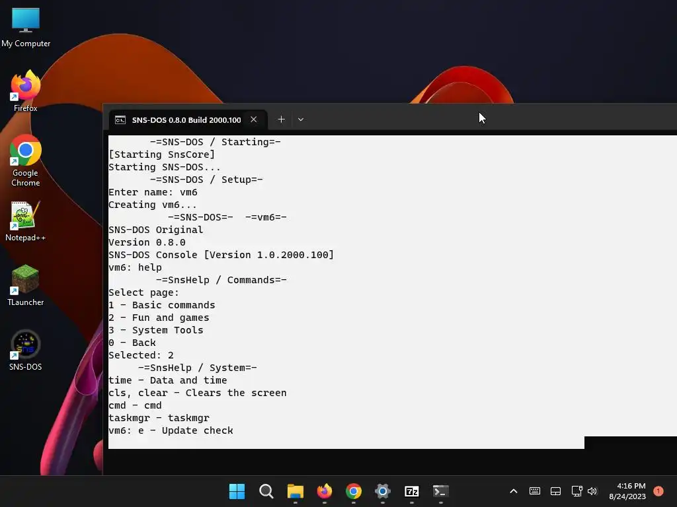Open the terminal profiles dropdown
Viewport: 677px width, 507px height.
click(x=301, y=119)
